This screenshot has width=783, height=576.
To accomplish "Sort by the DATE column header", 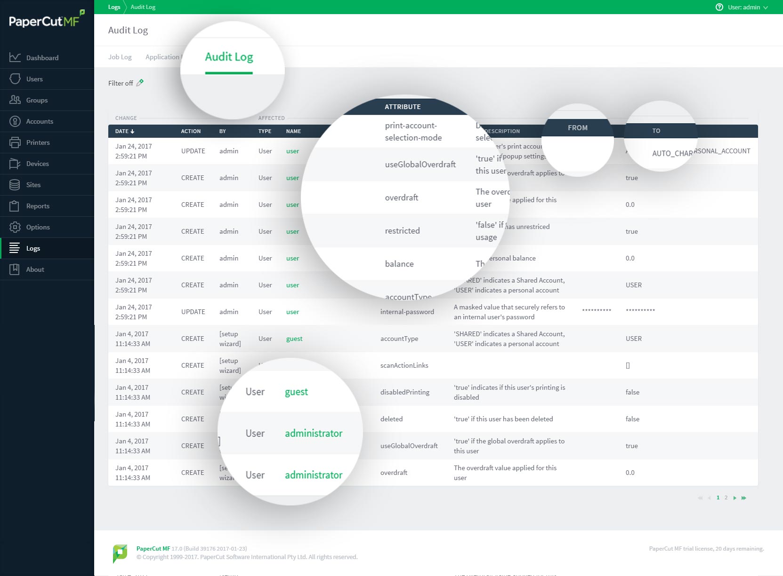I will pyautogui.click(x=125, y=131).
